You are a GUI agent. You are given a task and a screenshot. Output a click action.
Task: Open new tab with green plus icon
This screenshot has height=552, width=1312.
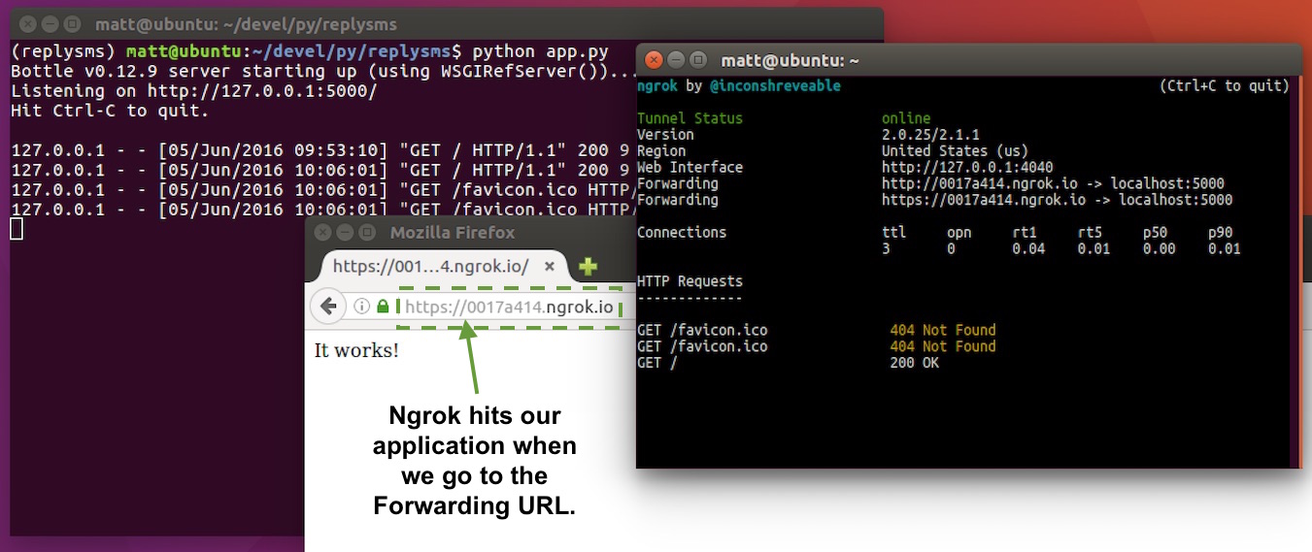click(588, 267)
